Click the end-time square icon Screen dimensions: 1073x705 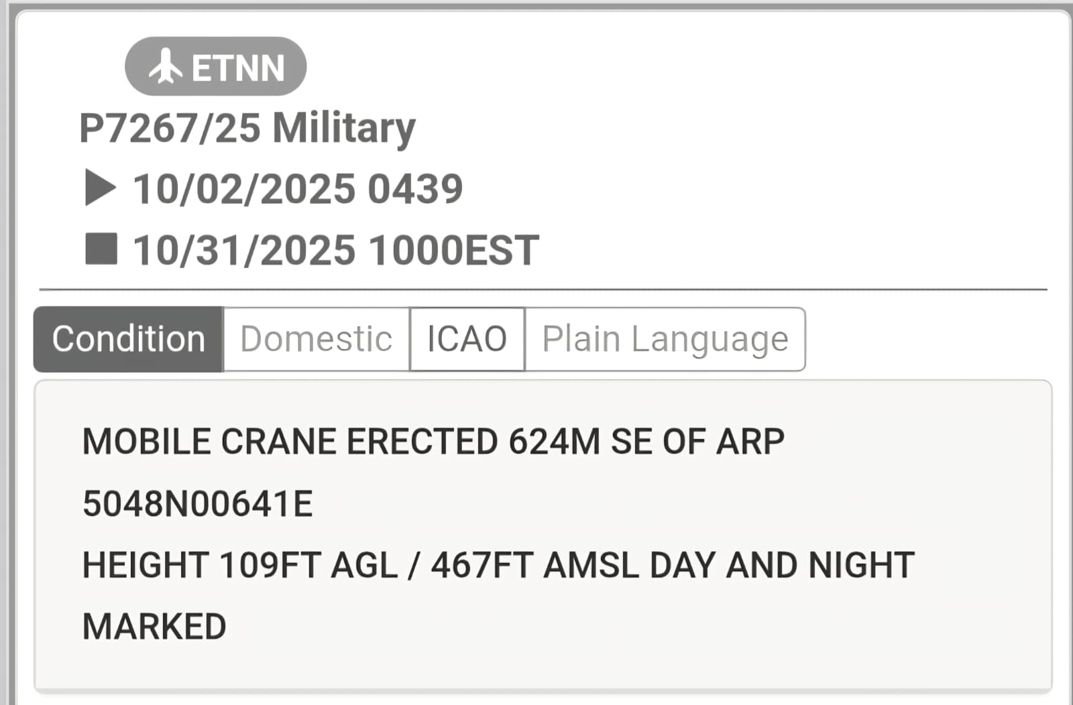pos(101,249)
